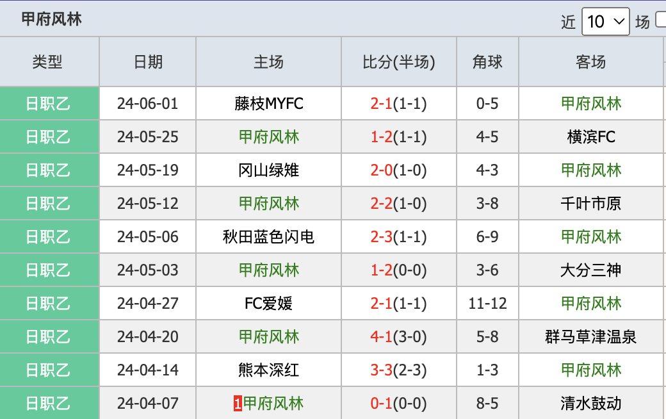The width and height of the screenshot is (666, 419).
Task: Click the 比分(半场) column header
Action: (398, 62)
